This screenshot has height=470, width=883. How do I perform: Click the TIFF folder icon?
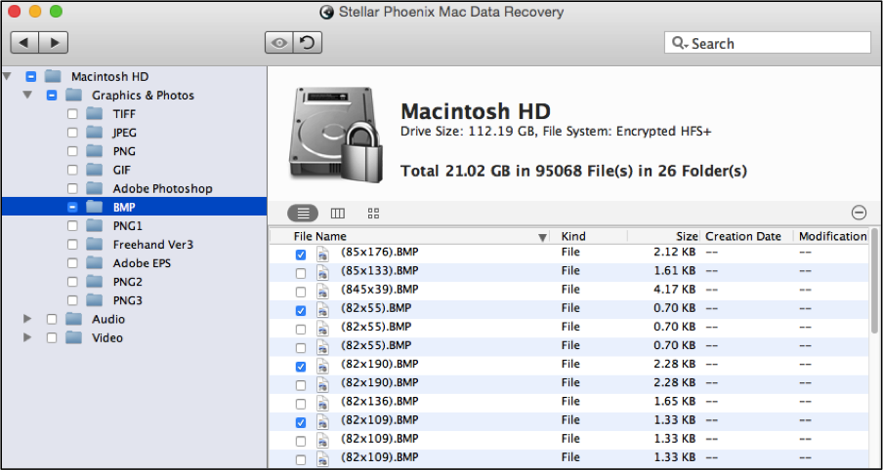coord(95,114)
